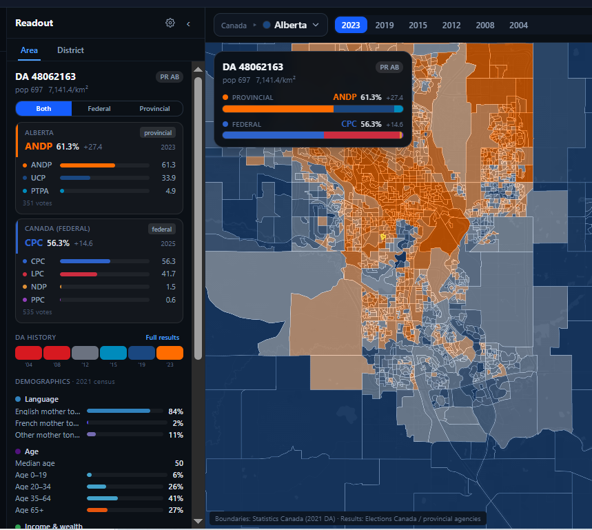Screen dimensions: 592x530
Task: Click the Age 65+ row
Action: pyautogui.click(x=99, y=510)
